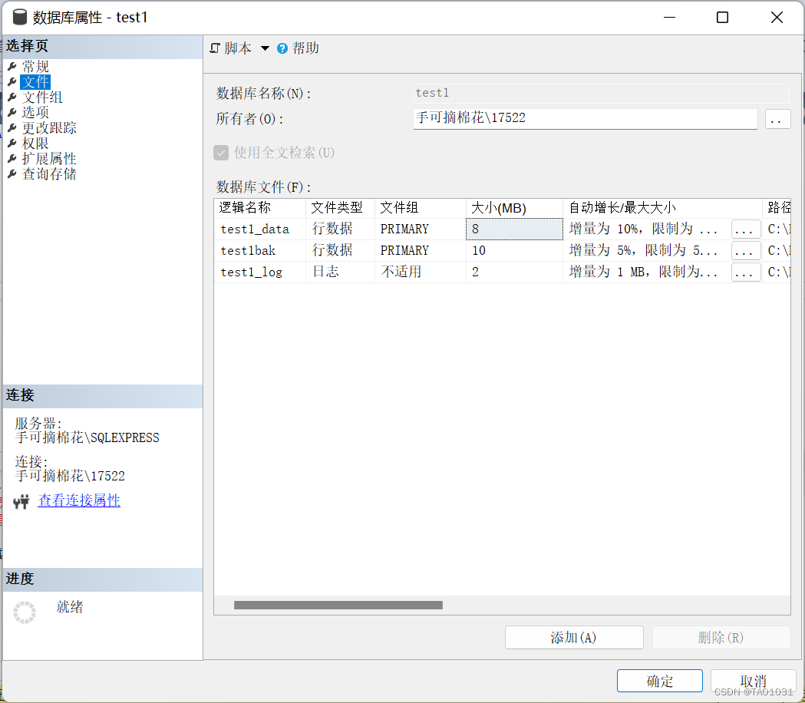Click the 不适用 filegroup cell

click(421, 272)
